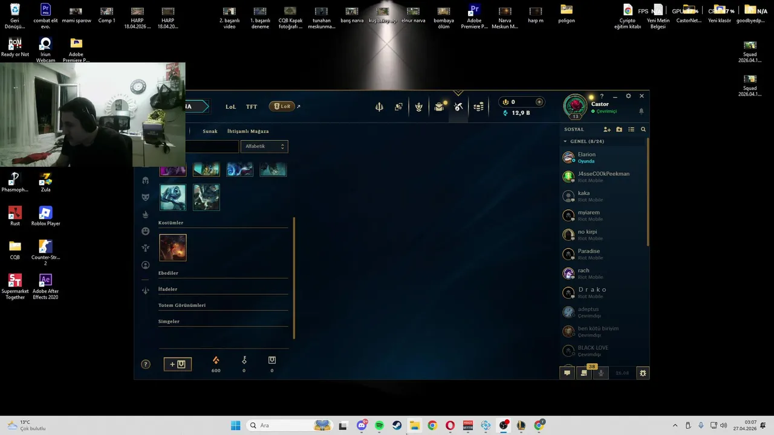This screenshot has height=435, width=774.
Task: Click the loot help question mark
Action: [145, 364]
